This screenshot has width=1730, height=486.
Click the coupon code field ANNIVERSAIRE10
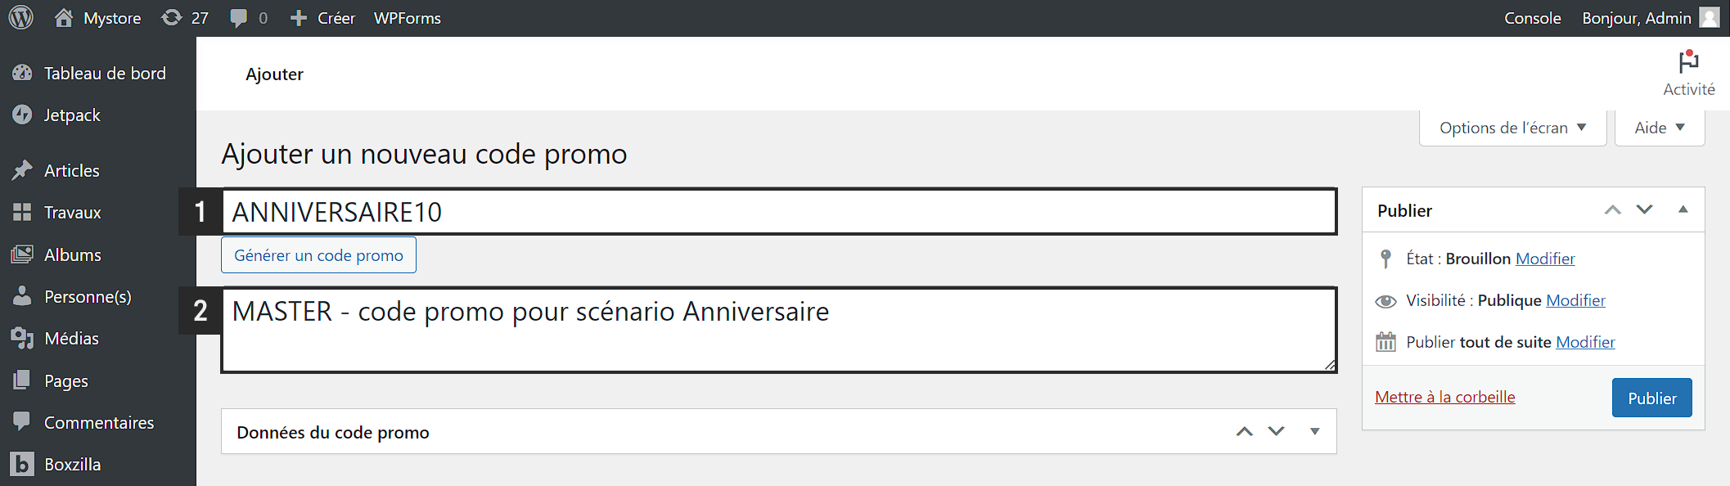coord(779,212)
